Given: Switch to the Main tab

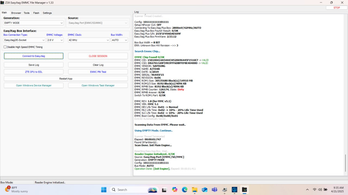Looking at the screenshot, I should (4, 13).
